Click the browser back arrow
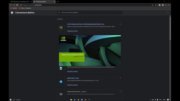The image size is (180, 101). click(11, 5)
